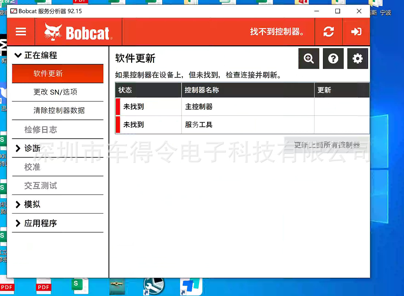This screenshot has width=404, height=296.
Task: Click the teal image file icon at bottom
Action: [117, 286]
